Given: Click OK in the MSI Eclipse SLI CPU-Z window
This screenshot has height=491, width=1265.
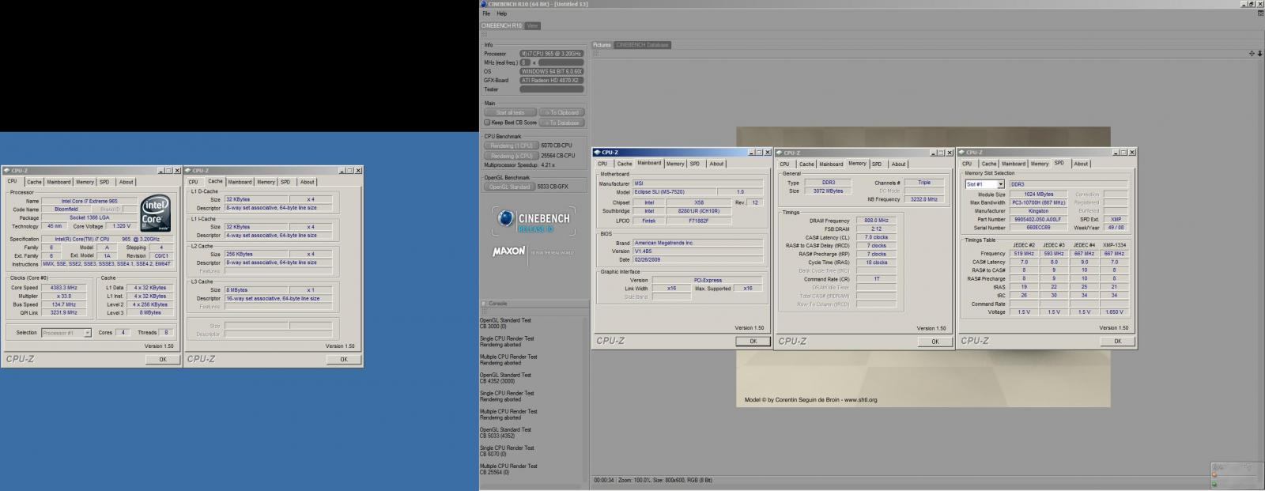Looking at the screenshot, I should [x=753, y=341].
